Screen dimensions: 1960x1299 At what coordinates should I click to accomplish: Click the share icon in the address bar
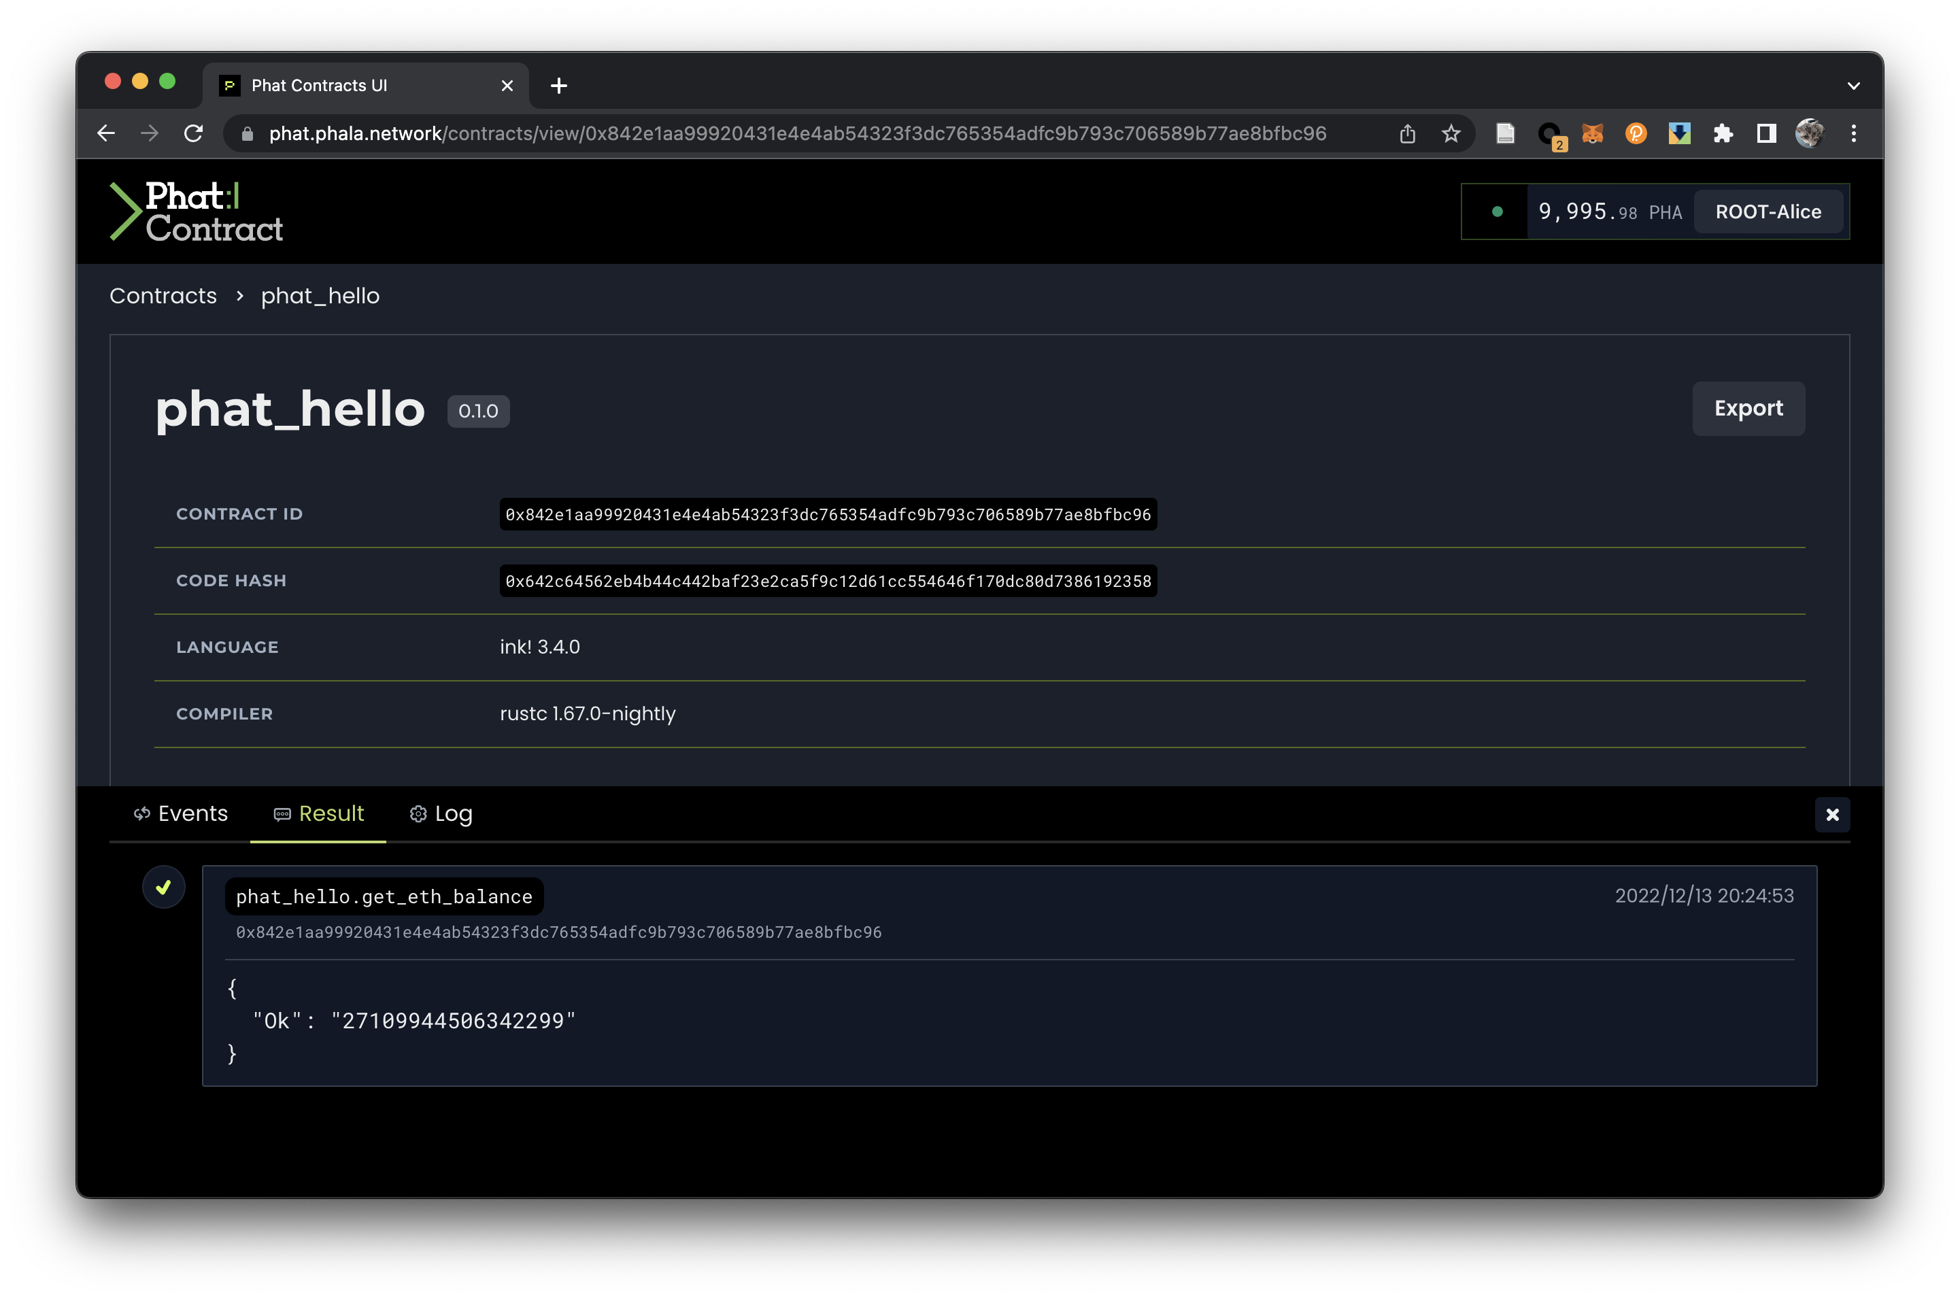[x=1406, y=133]
